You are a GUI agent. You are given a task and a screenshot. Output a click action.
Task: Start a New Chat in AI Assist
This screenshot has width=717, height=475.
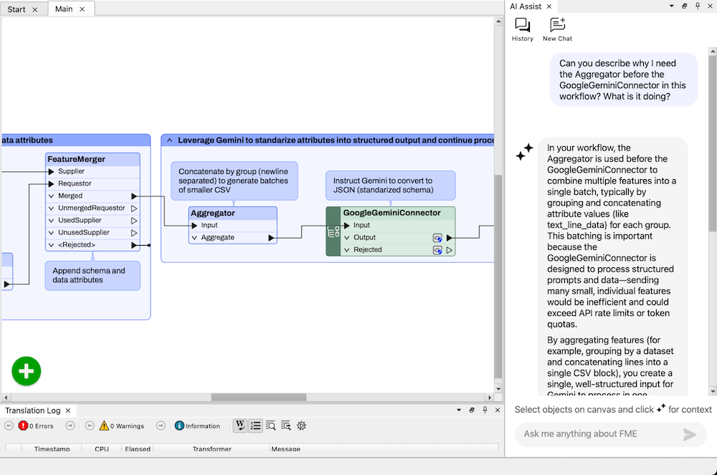click(557, 29)
